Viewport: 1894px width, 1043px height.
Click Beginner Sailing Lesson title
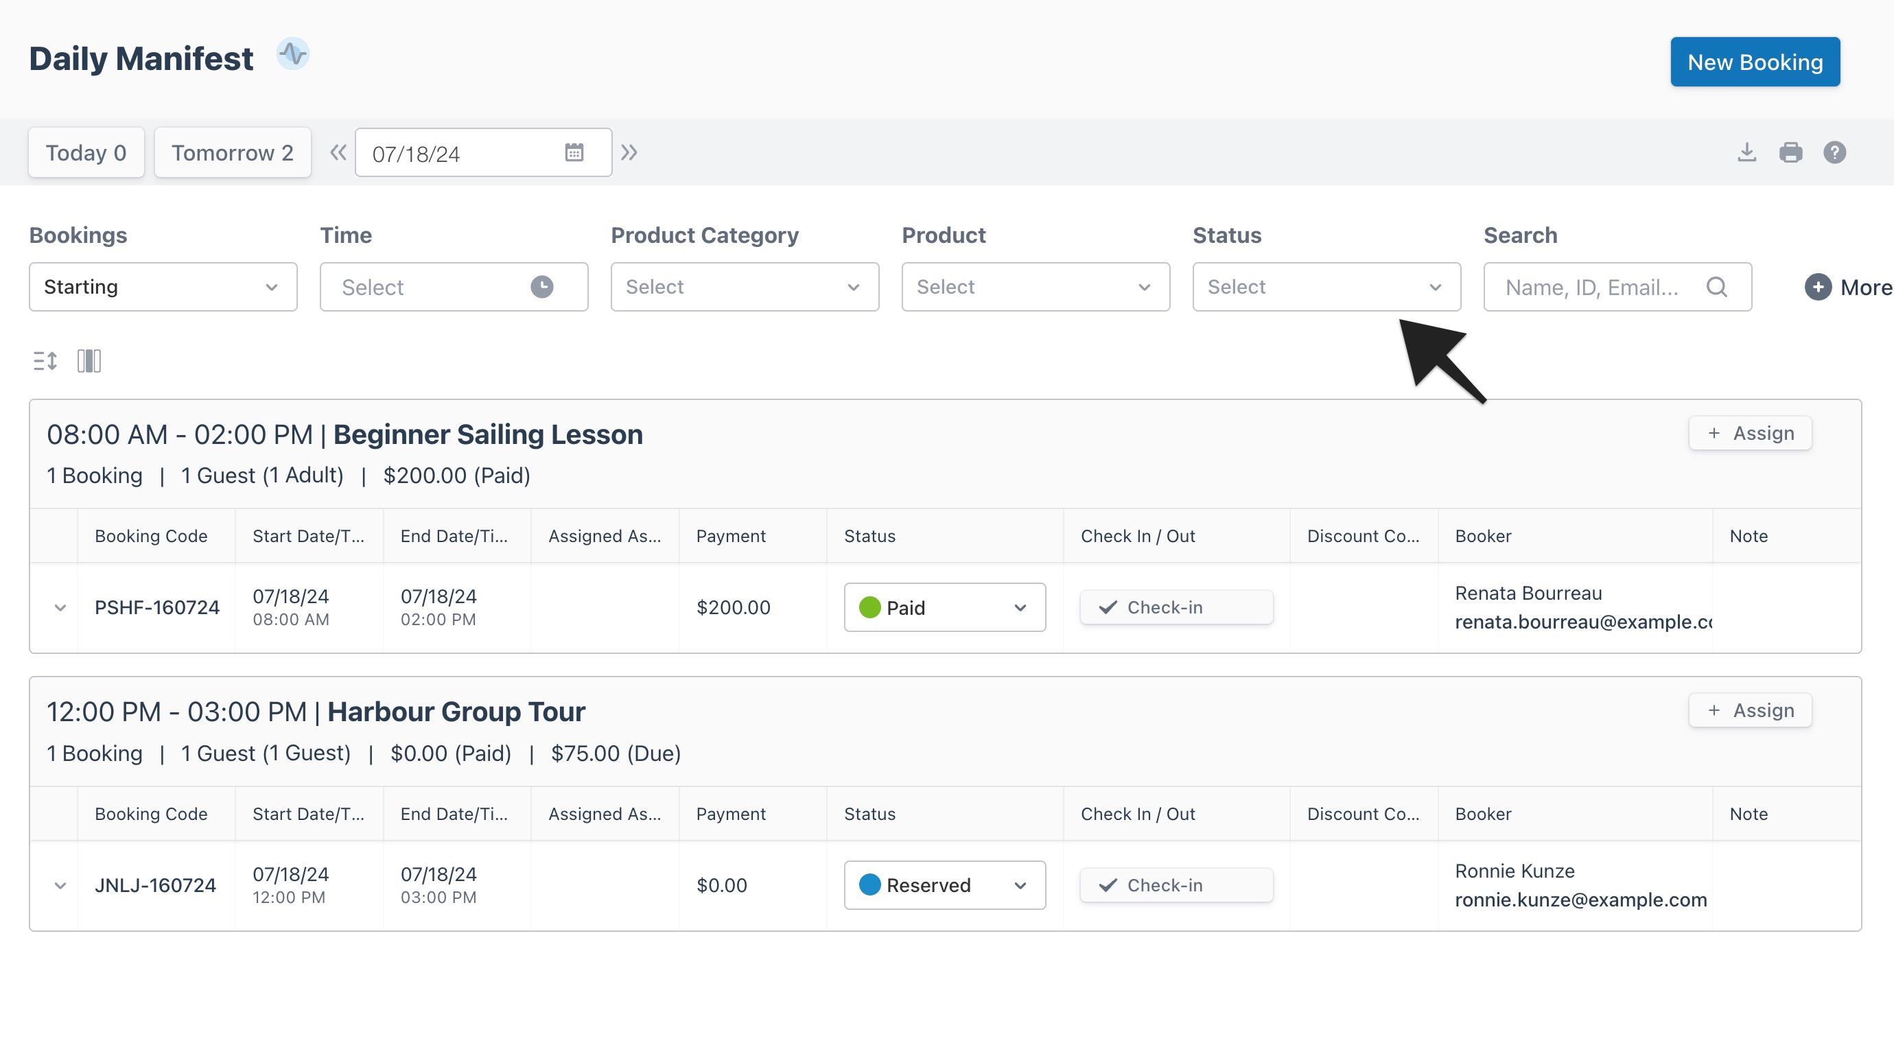point(488,434)
